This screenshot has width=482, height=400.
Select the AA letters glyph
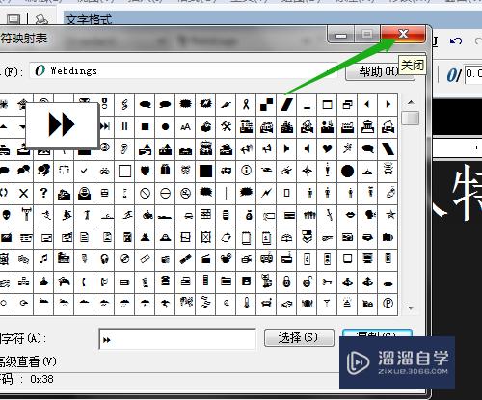coord(185,127)
